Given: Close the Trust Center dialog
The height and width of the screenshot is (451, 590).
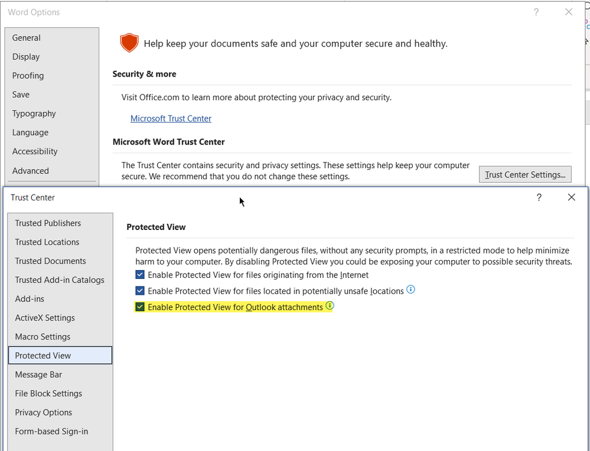Looking at the screenshot, I should click(x=571, y=197).
